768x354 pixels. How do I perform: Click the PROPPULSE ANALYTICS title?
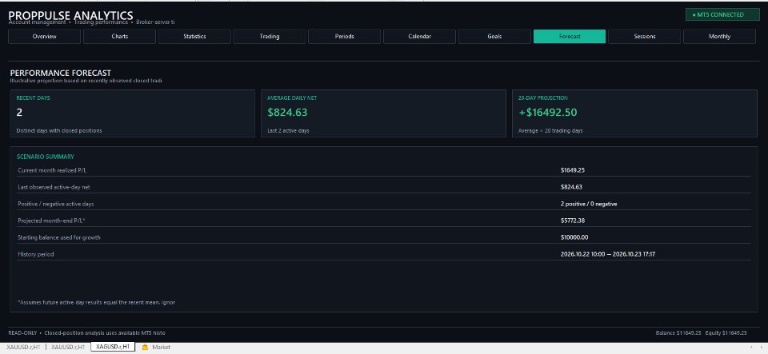(x=70, y=16)
